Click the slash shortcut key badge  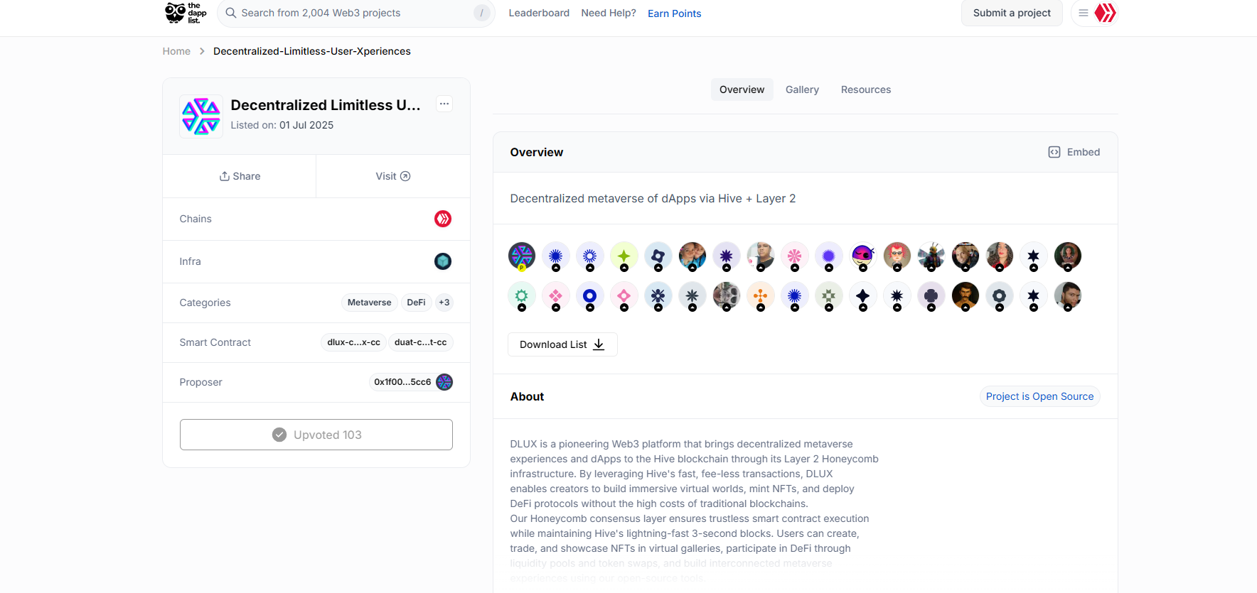482,13
